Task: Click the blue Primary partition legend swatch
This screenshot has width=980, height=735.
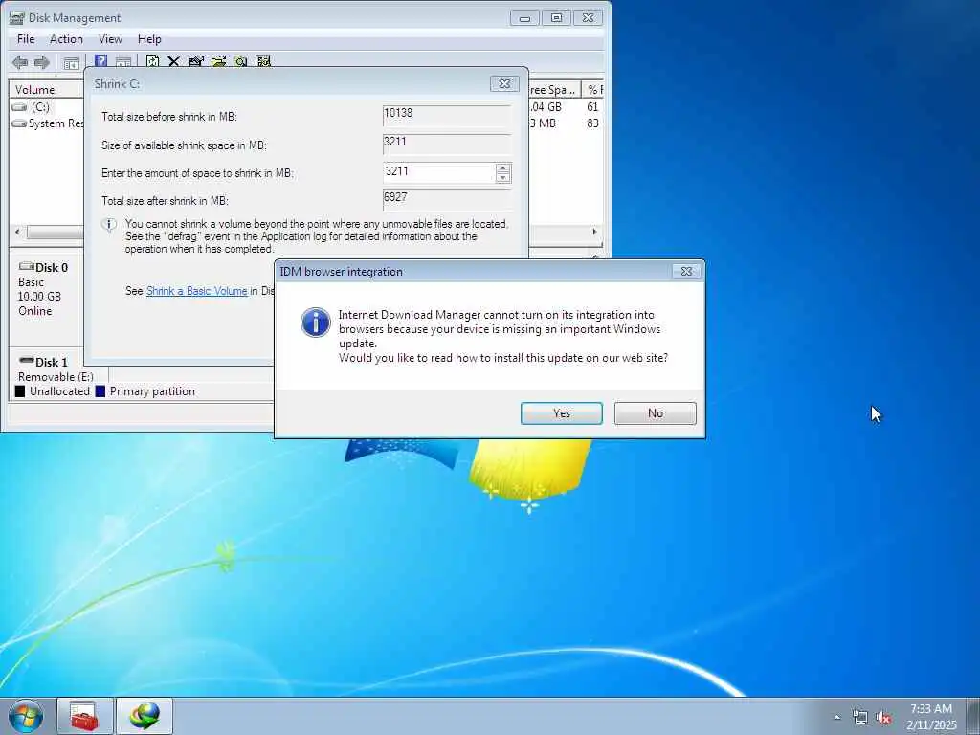Action: [x=100, y=391]
